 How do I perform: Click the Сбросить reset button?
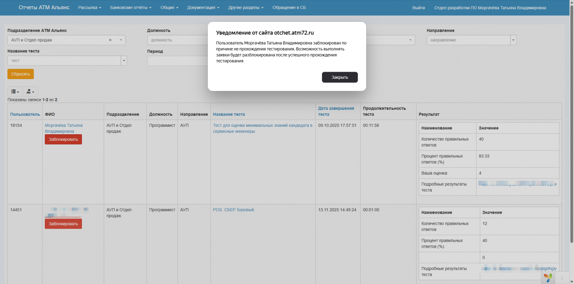[x=20, y=74]
